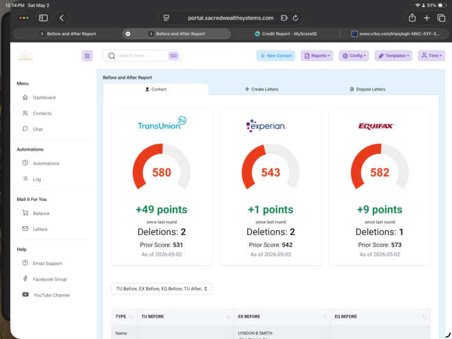Show the tab overview icon

[441, 18]
